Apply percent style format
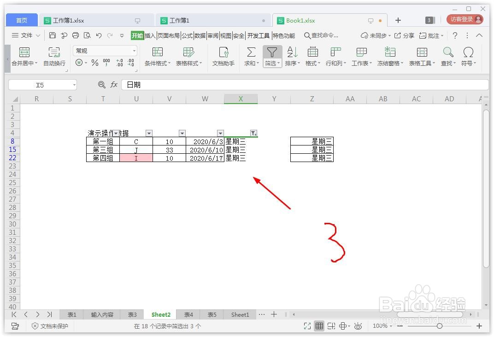The height and width of the screenshot is (337, 494). (x=95, y=63)
